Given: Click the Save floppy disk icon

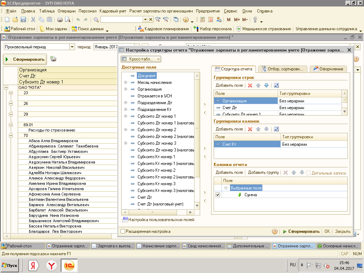Looking at the screenshot, I should pos(23,20).
